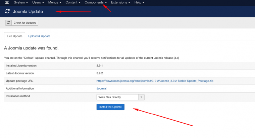Expand the Users dropdown menu
The image size is (255, 138).
(38, 3)
